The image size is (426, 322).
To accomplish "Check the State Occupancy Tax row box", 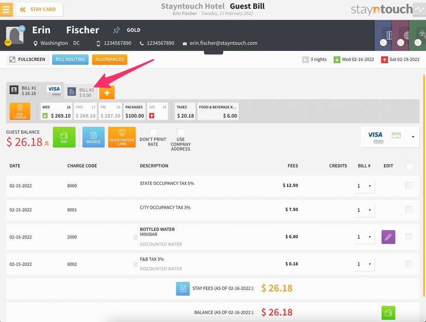I will (409, 186).
